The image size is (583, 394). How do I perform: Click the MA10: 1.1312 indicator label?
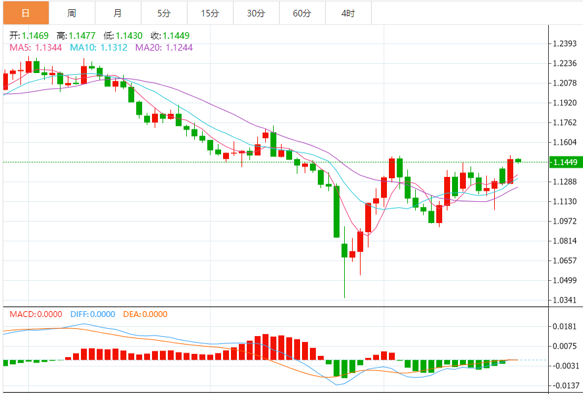click(x=99, y=47)
